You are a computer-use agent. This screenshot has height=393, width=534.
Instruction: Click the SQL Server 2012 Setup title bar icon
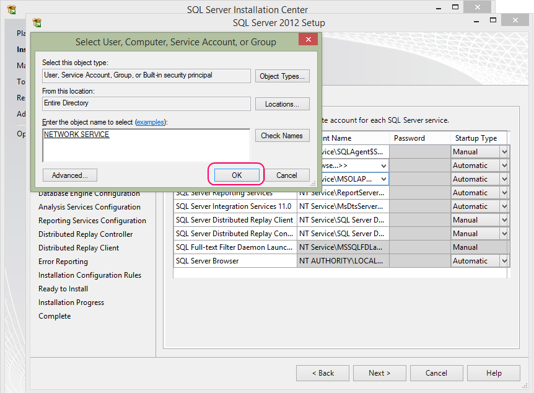click(x=37, y=22)
